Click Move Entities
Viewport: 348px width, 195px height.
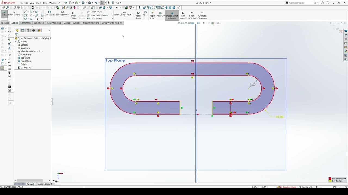click(x=94, y=19)
